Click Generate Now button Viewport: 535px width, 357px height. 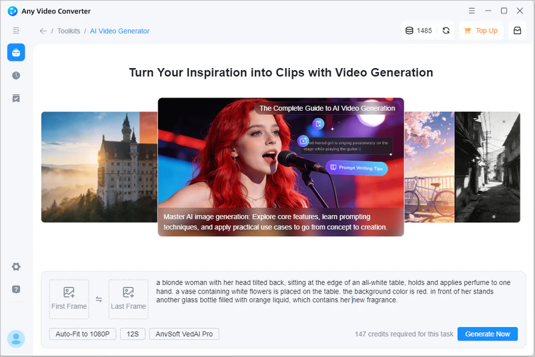(488, 334)
